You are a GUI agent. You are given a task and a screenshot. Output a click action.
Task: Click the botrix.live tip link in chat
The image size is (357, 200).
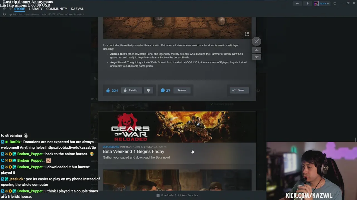coord(71,147)
